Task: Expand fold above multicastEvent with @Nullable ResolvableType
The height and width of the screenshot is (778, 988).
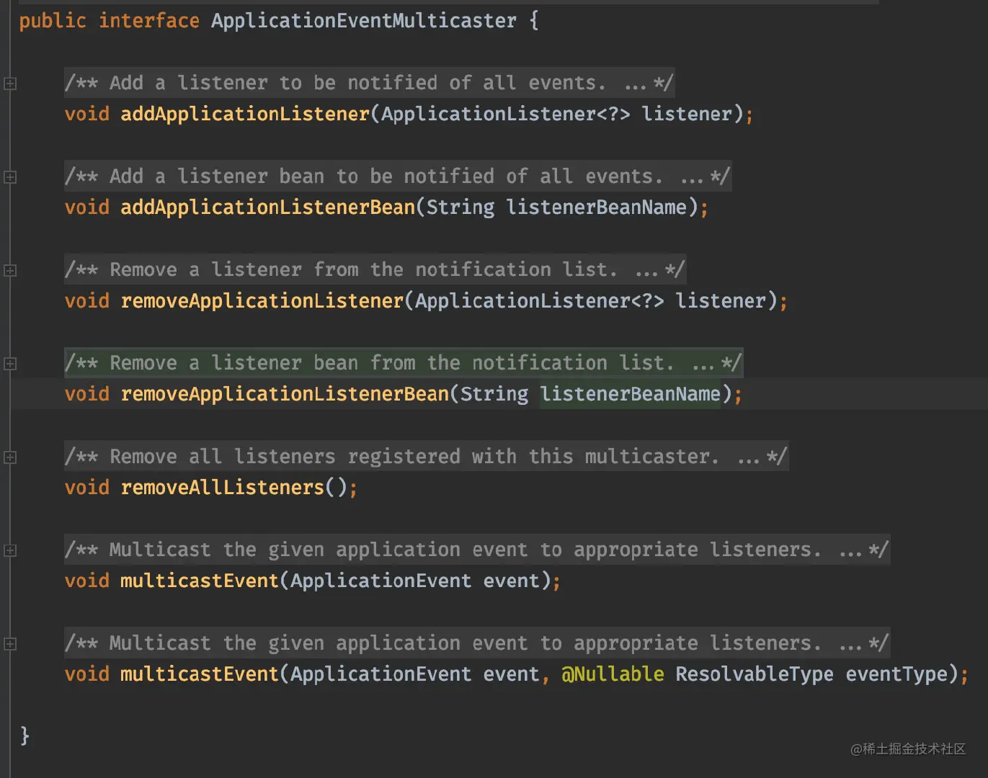Action: coord(10,644)
